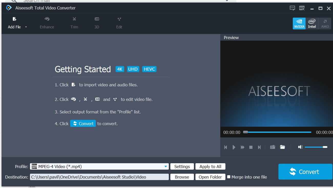Click the Add File toolbar icon
The width and height of the screenshot is (333, 188).
pos(15,19)
